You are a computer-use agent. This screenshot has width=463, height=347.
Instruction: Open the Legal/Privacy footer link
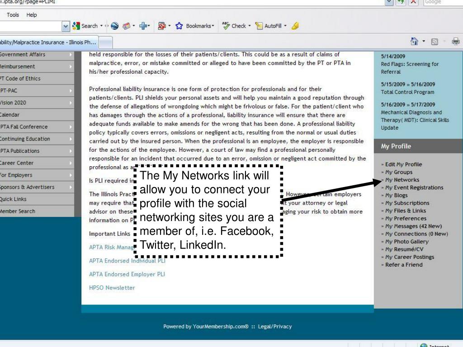(x=274, y=326)
